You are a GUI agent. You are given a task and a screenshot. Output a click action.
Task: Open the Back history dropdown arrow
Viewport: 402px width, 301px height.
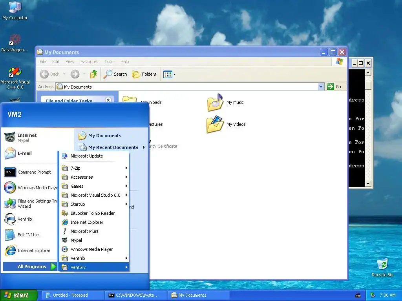click(64, 74)
